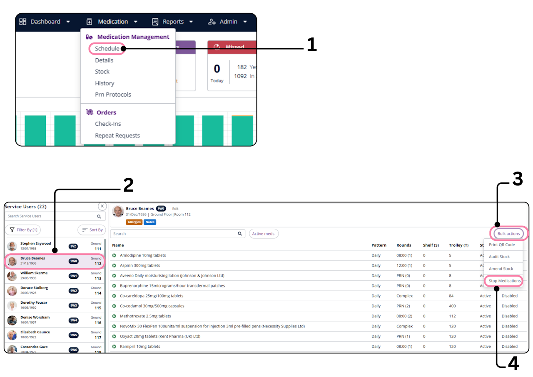Click the blue Notes tag
533x377 pixels.
(150, 222)
